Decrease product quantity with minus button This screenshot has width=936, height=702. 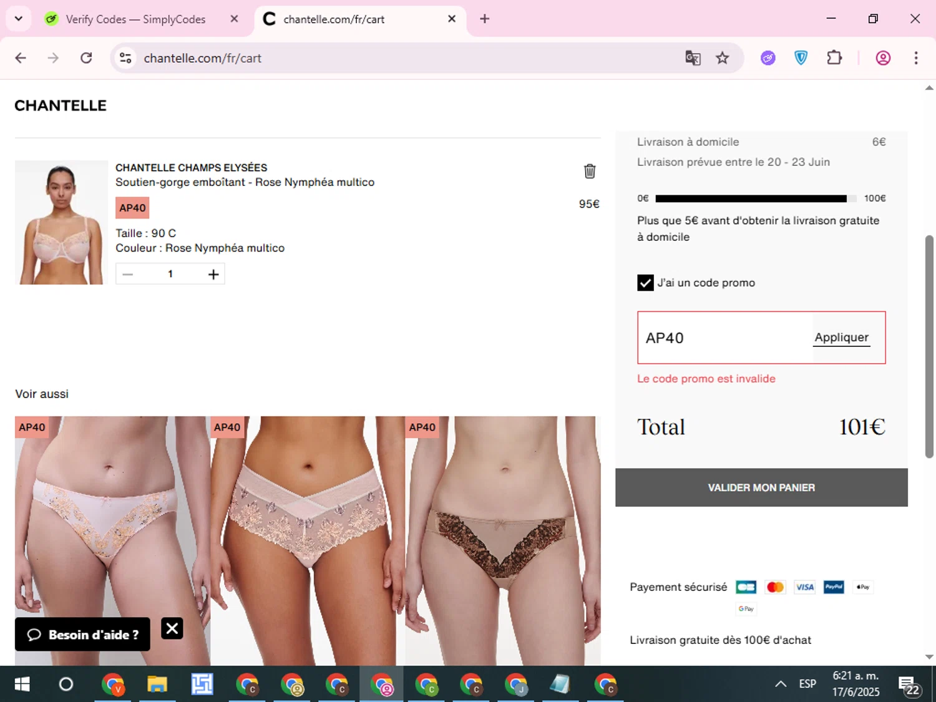128,274
